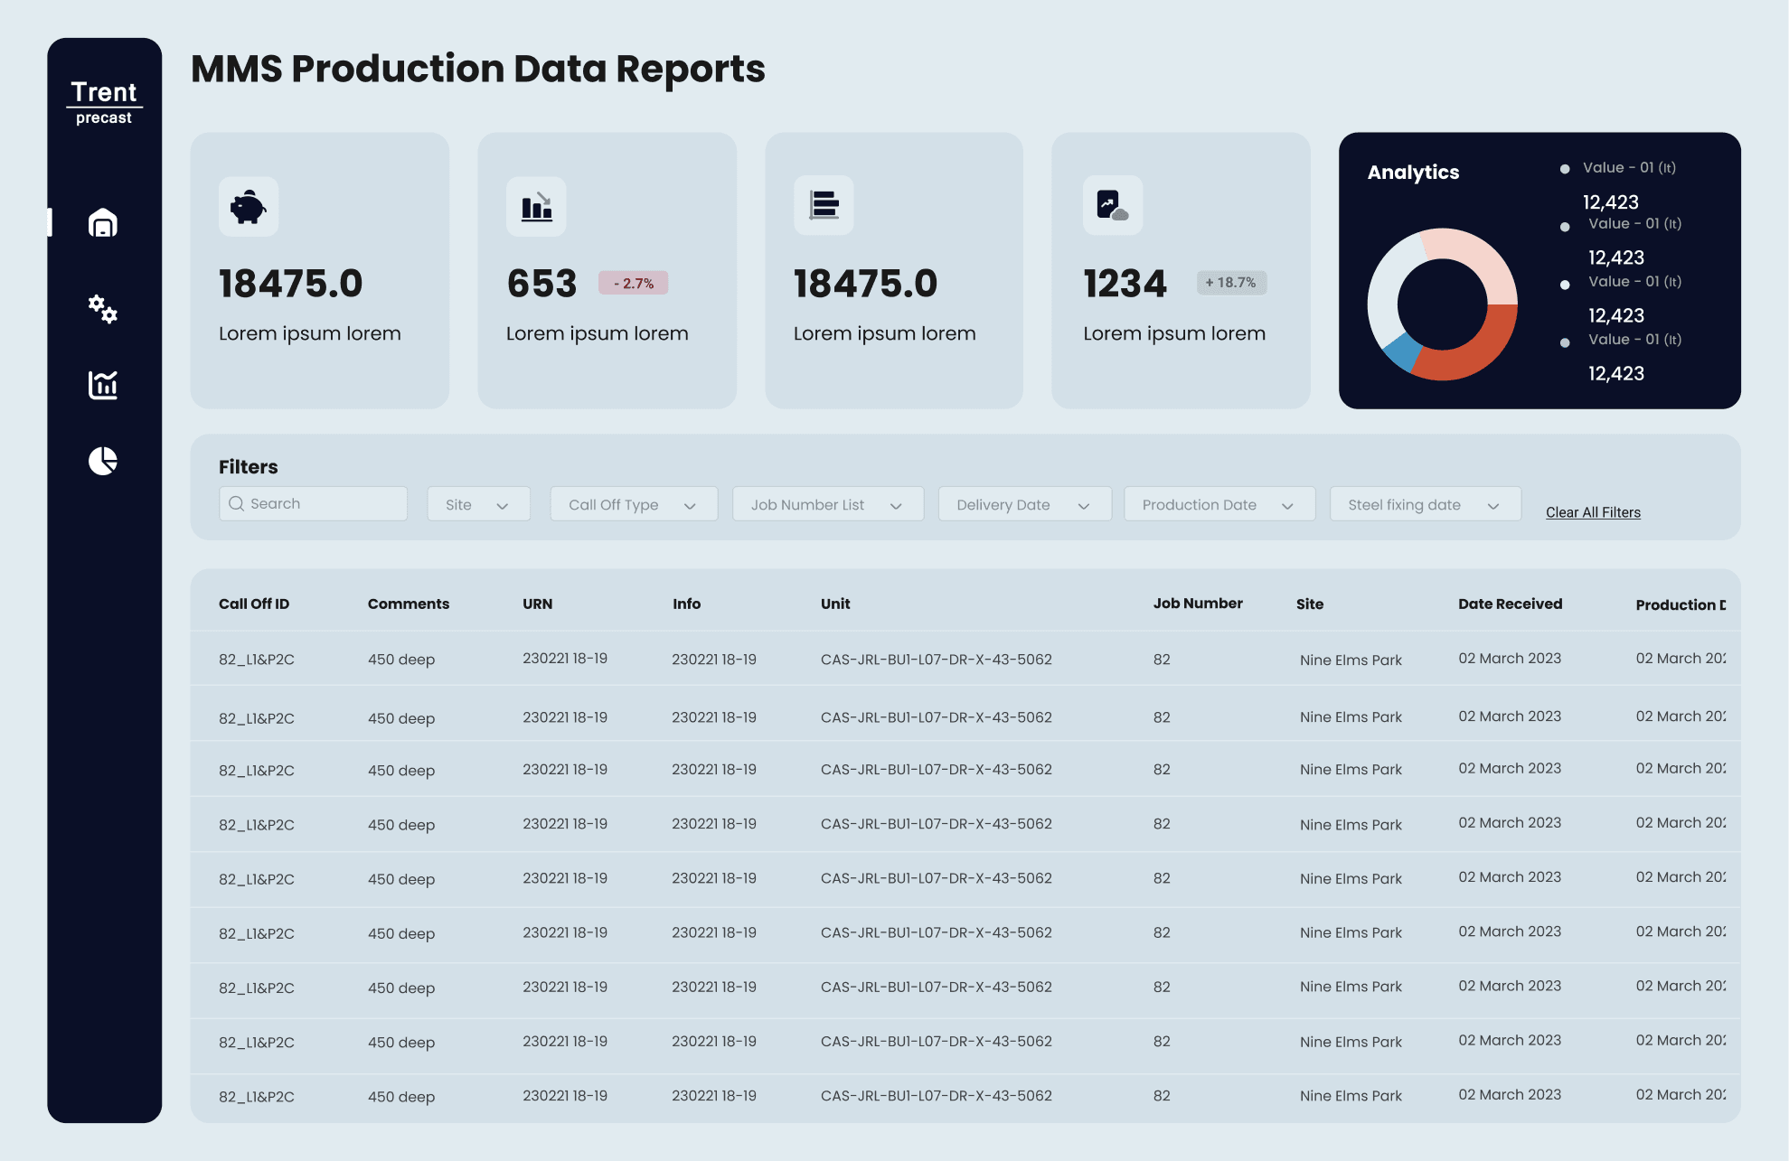Viewport: 1789px width, 1161px height.
Task: Click the Search input field
Action: click(313, 504)
